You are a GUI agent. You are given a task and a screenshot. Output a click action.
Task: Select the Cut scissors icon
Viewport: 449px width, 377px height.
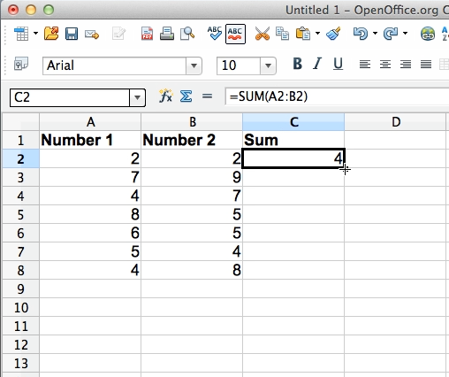262,34
